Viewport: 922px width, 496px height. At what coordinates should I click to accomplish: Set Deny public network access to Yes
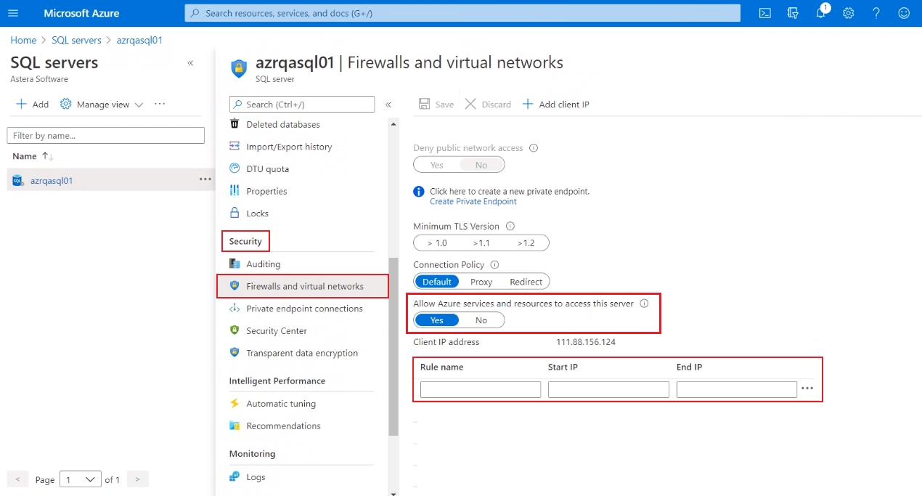coord(436,165)
